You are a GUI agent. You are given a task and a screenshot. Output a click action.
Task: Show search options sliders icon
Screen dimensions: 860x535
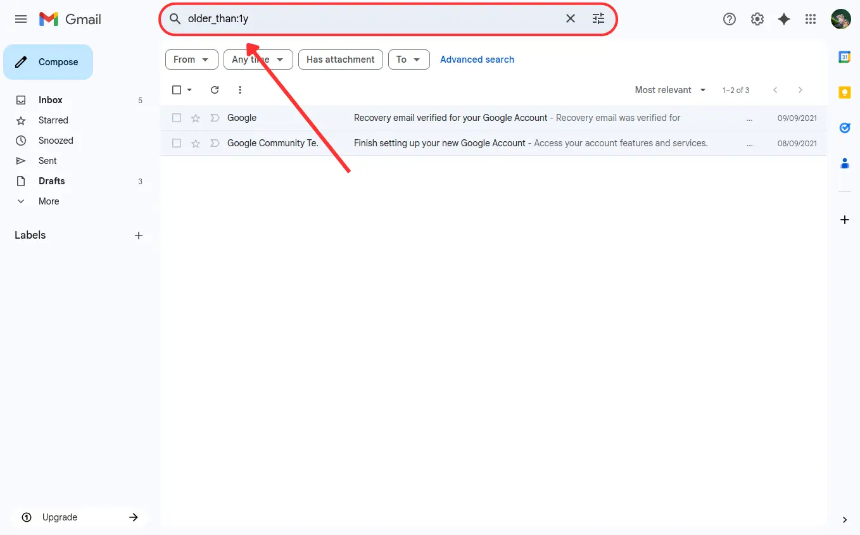point(598,19)
